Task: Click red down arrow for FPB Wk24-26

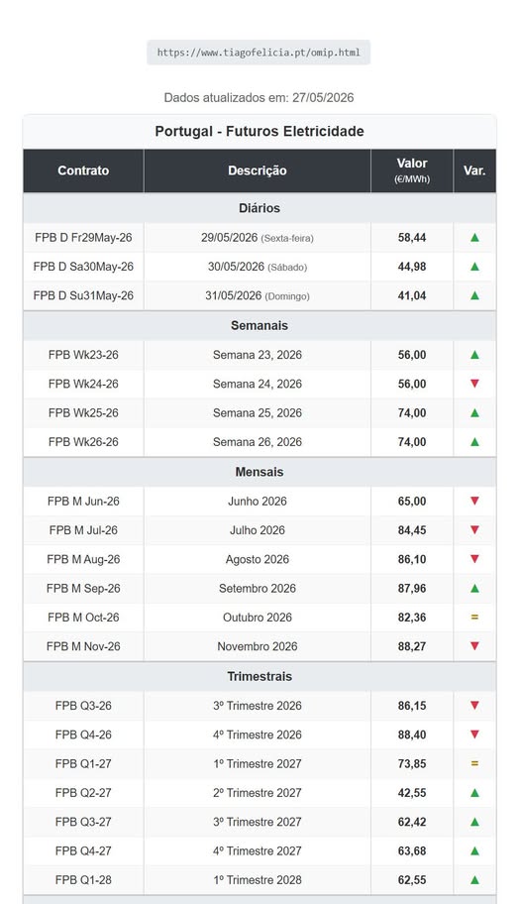Action: coord(474,384)
